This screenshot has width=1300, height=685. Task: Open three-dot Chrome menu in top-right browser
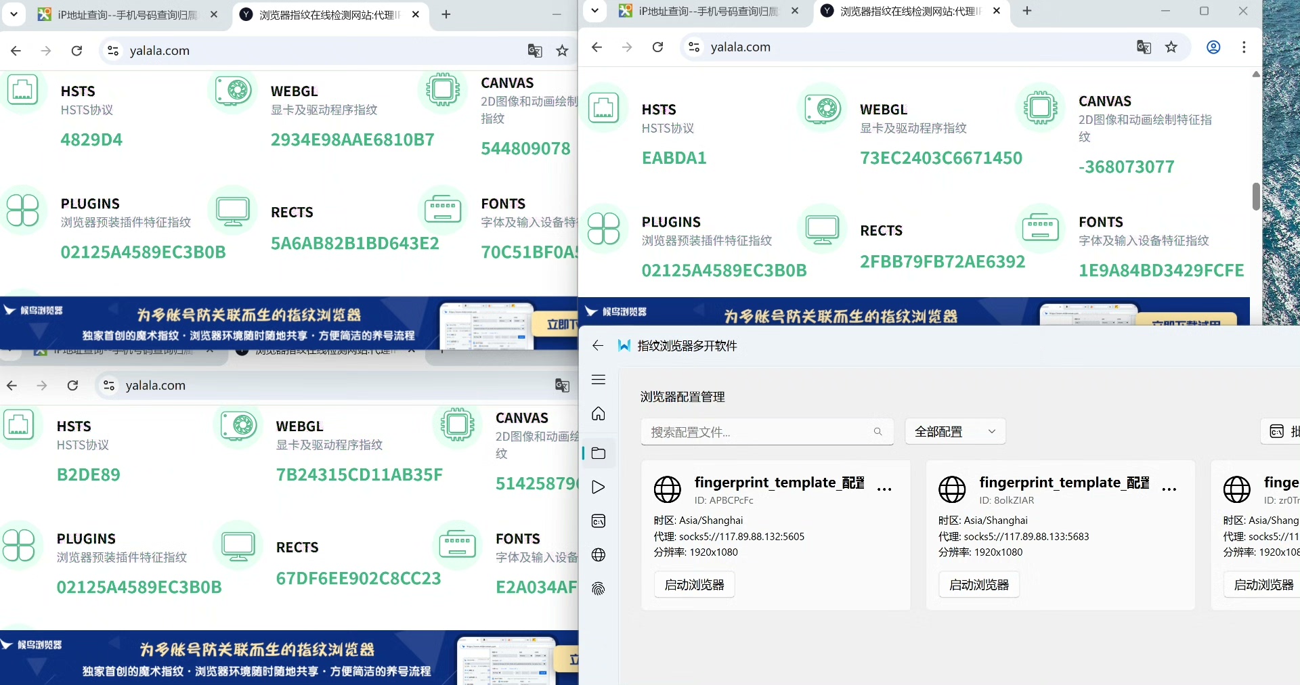(x=1244, y=47)
